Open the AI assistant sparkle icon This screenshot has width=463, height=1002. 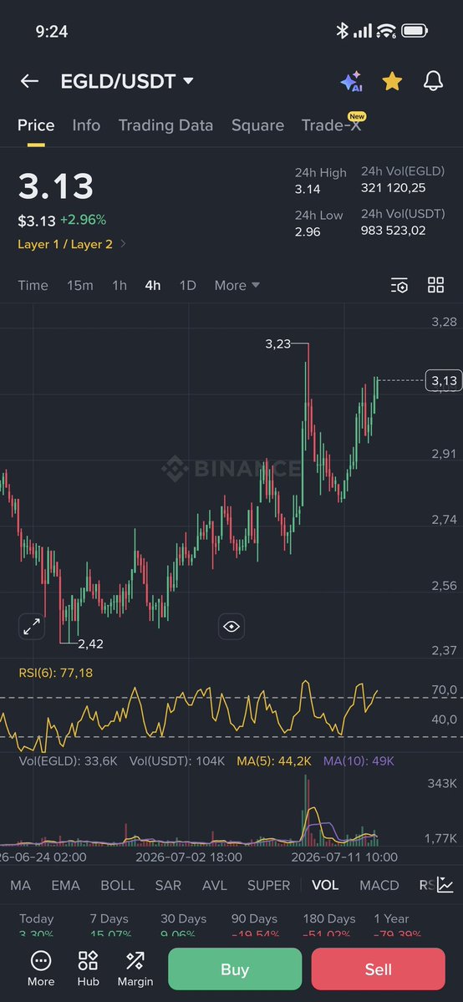(352, 81)
